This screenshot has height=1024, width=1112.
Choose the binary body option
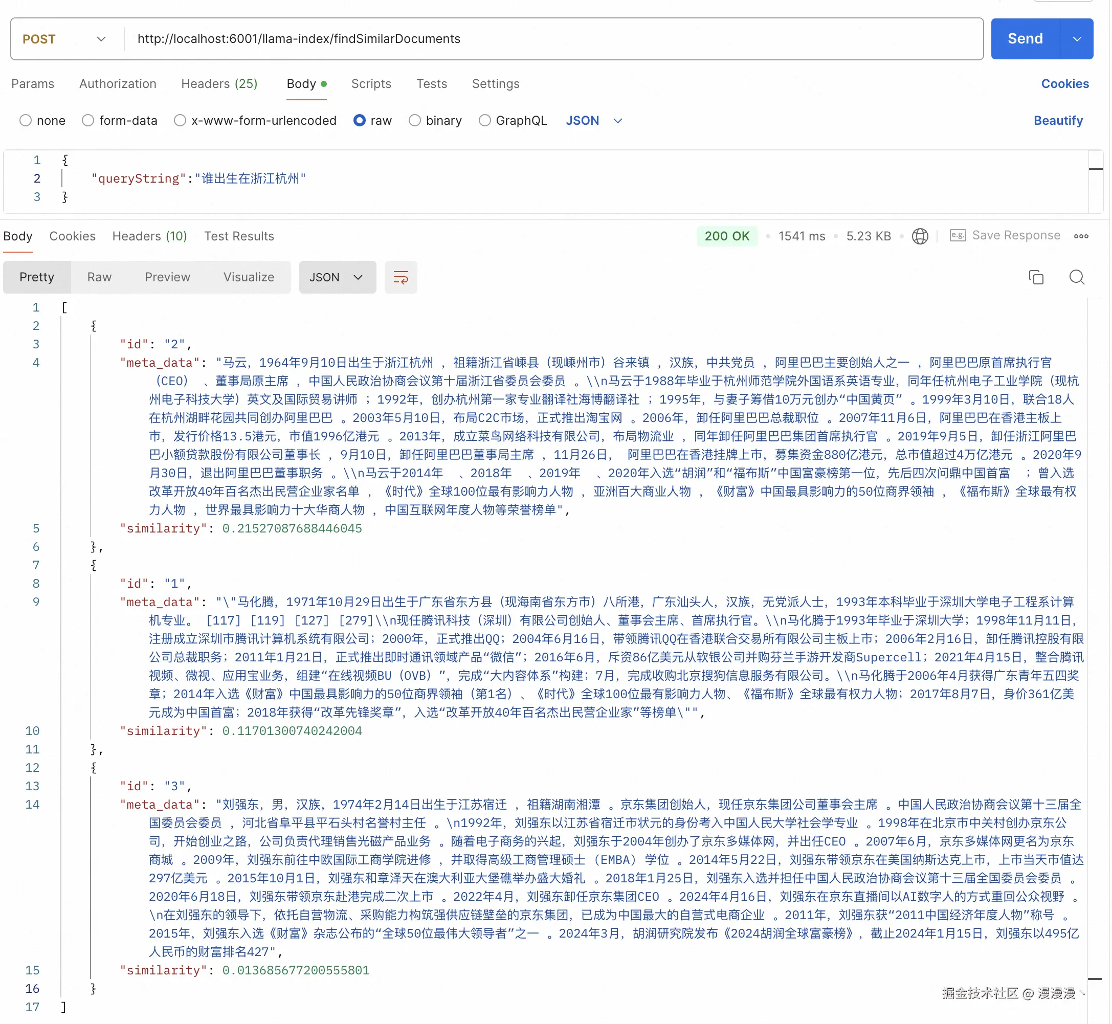click(x=414, y=120)
